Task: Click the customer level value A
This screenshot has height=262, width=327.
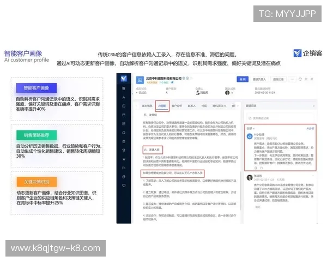Action: (x=167, y=93)
